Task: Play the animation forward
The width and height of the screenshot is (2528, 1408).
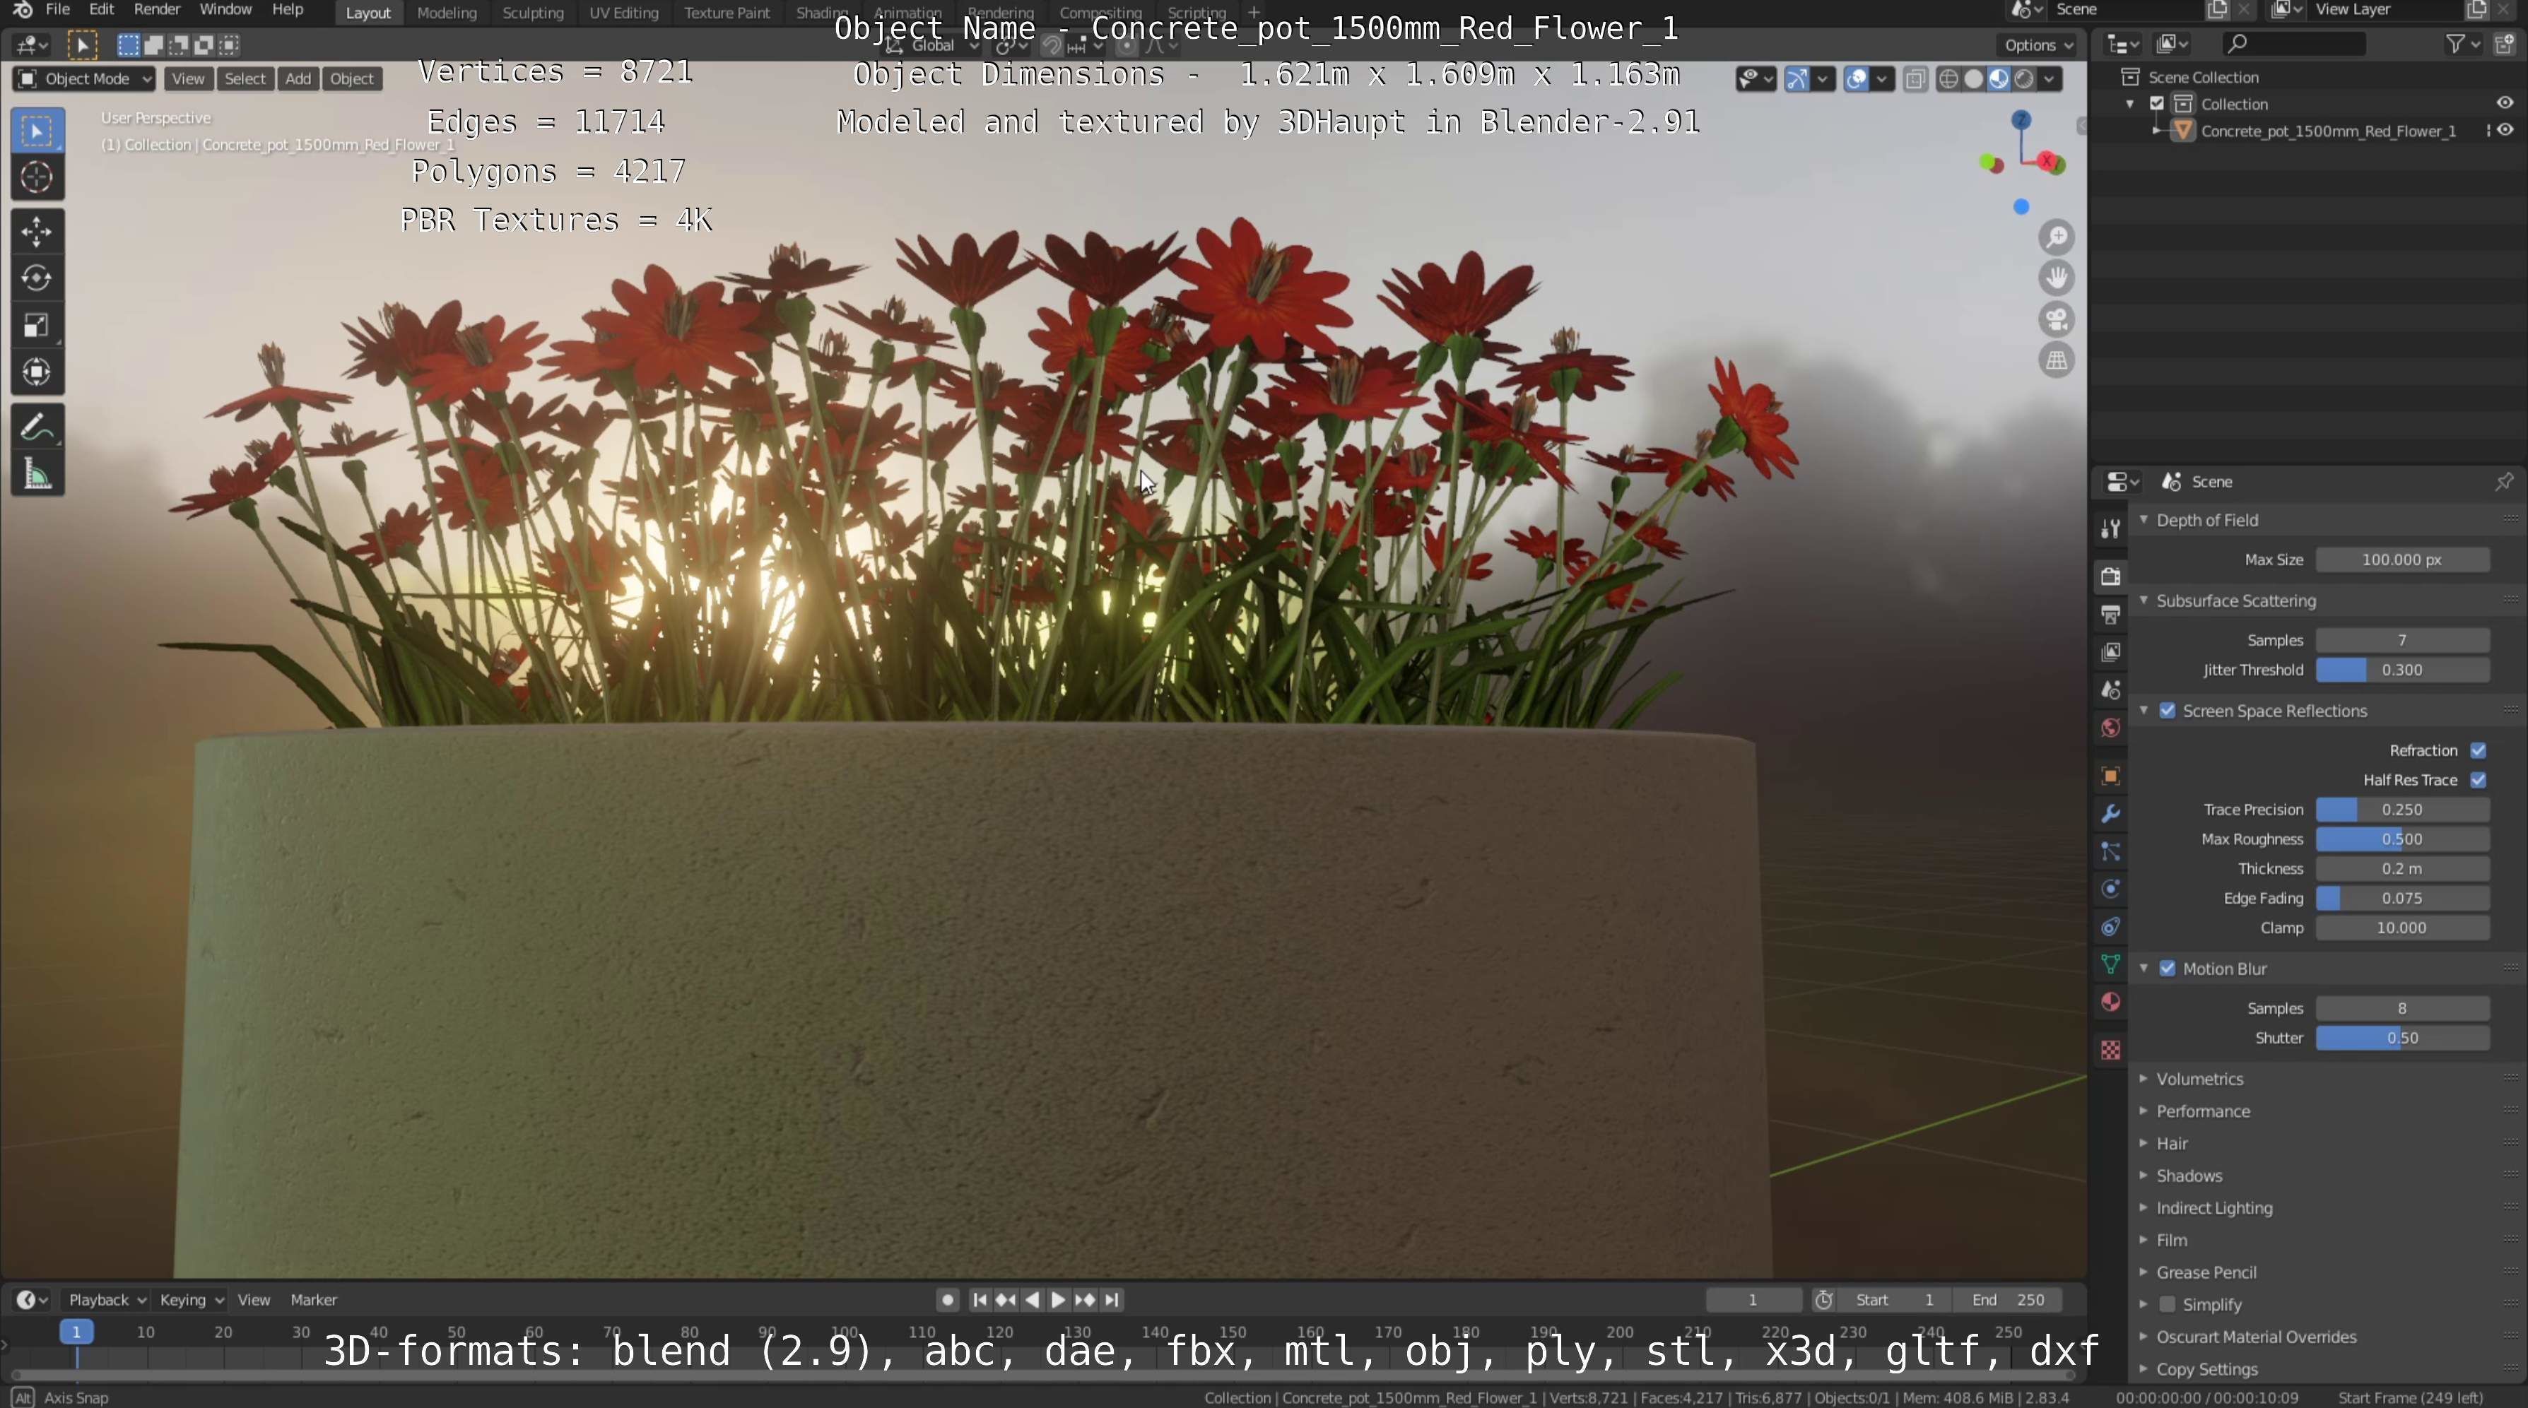Action: [1058, 1299]
